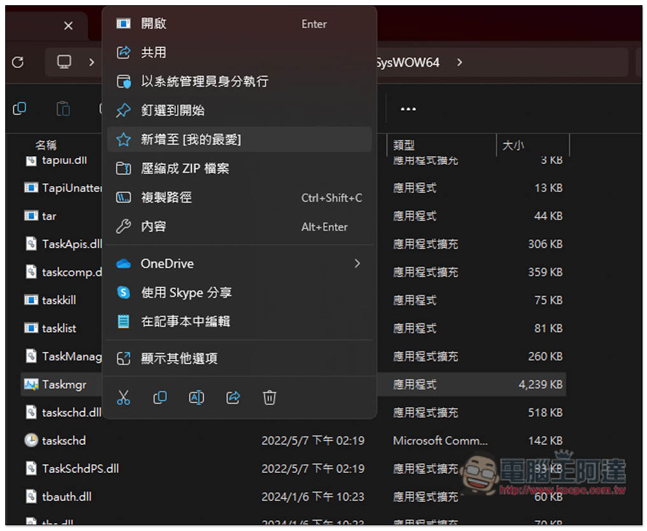Click the star favorites icon in context menu
Screen dimensions: 647x531
(x=124, y=140)
